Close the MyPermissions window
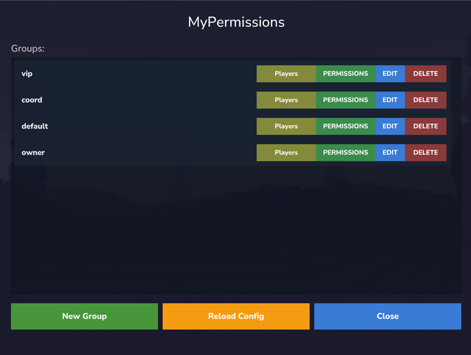Image resolution: width=471 pixels, height=355 pixels. 387,316
